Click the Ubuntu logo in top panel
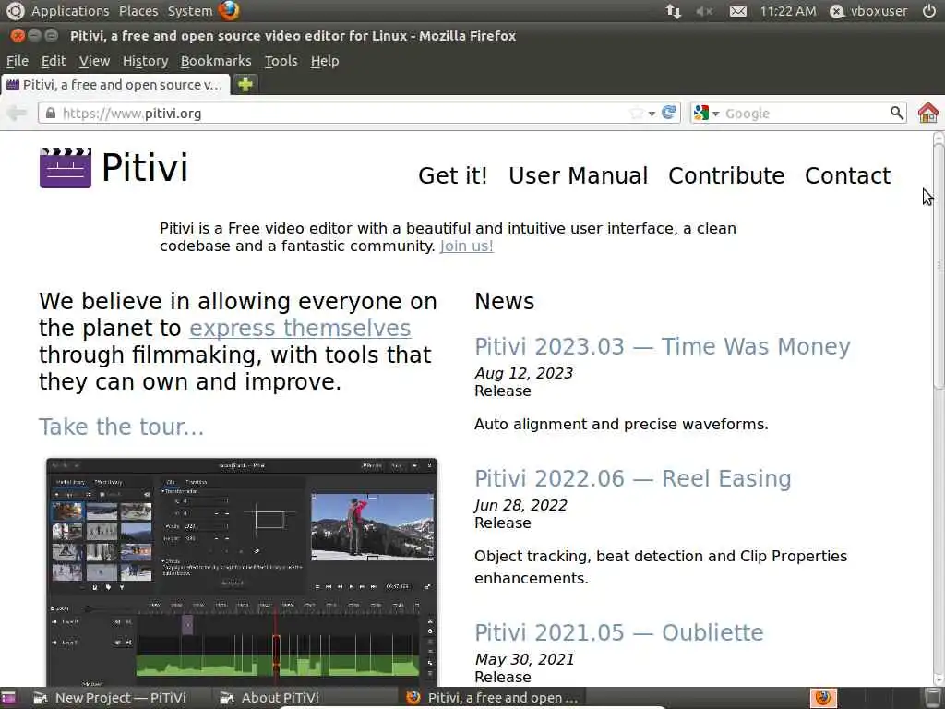 pyautogui.click(x=15, y=10)
